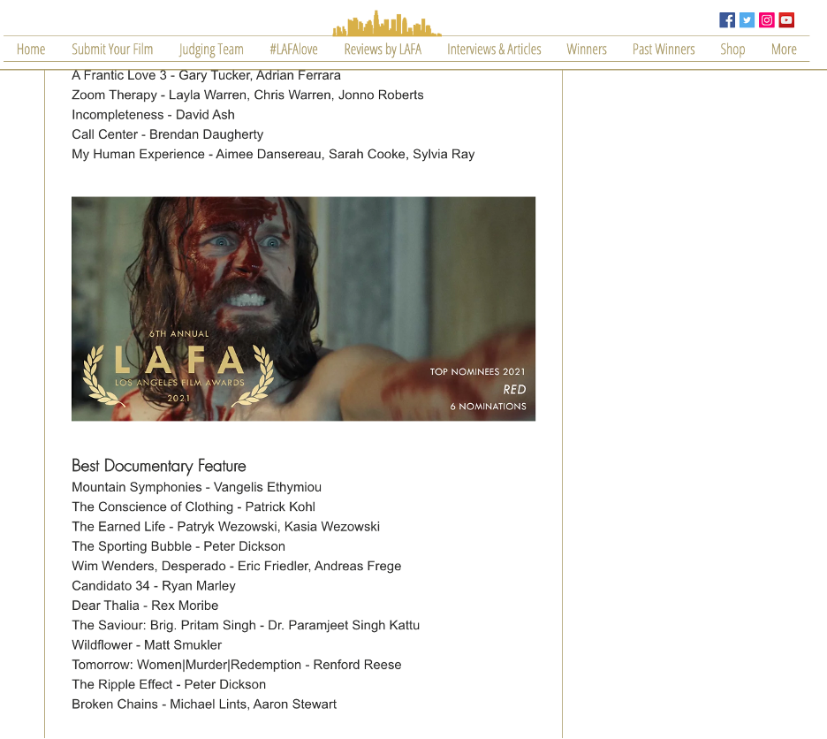Click 'My Human Experience' nominee line
Image resolution: width=827 pixels, height=739 pixels.
click(273, 154)
